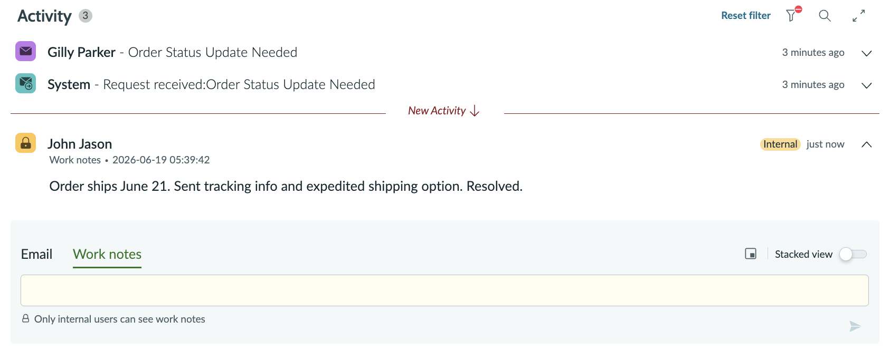Collapse John Jason's work note entry
This screenshot has height=350, width=890.
[x=866, y=144]
